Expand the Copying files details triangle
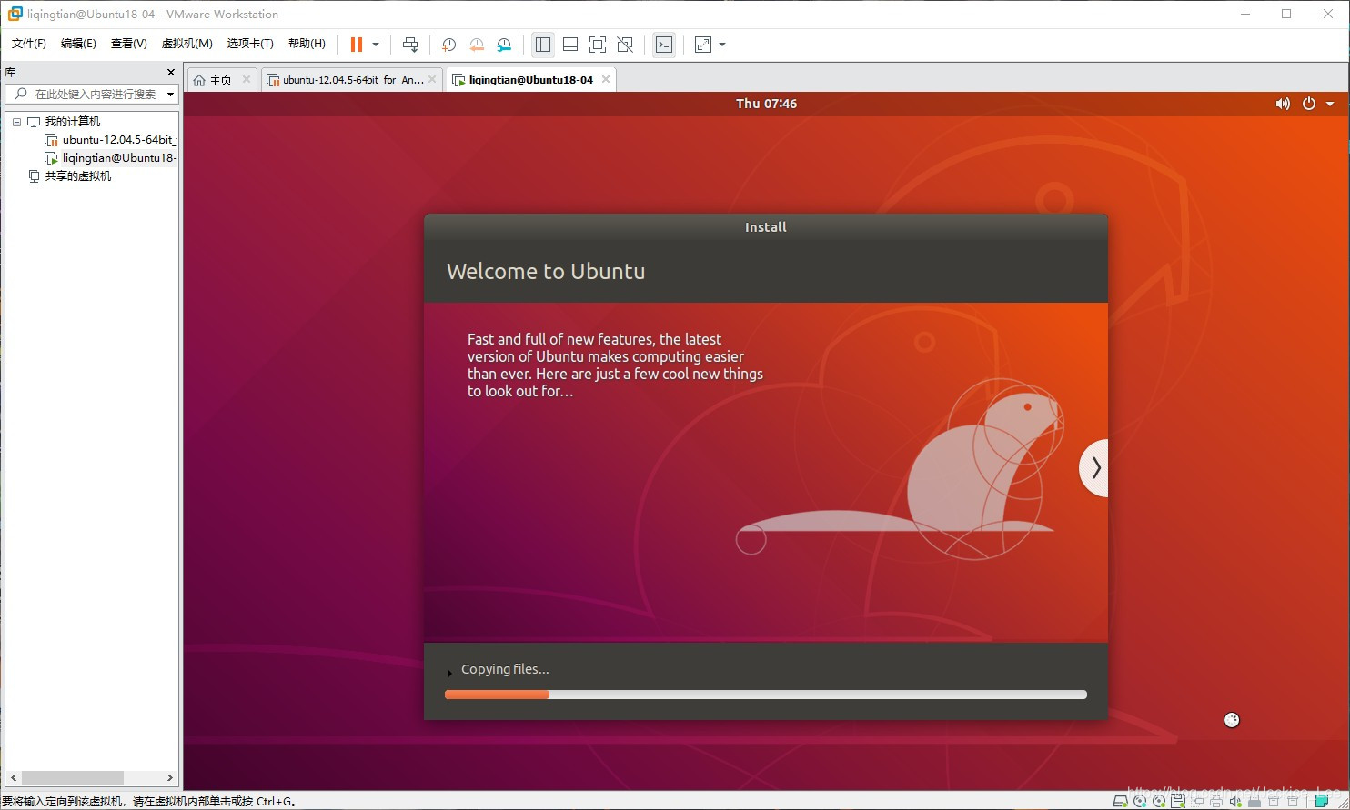Screen dimensions: 1350x810 (x=449, y=674)
